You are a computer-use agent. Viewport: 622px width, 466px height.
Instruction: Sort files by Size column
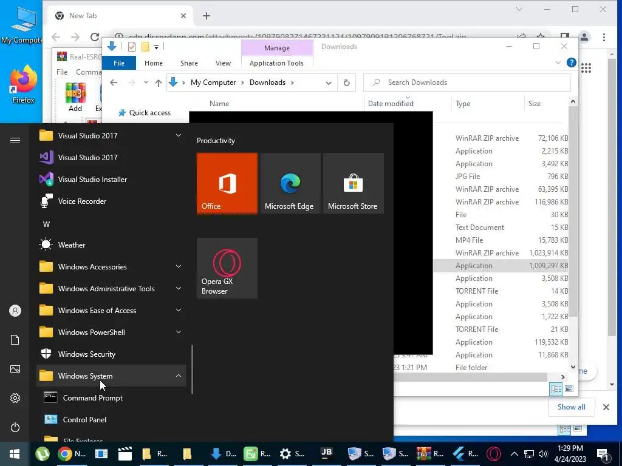546,103
